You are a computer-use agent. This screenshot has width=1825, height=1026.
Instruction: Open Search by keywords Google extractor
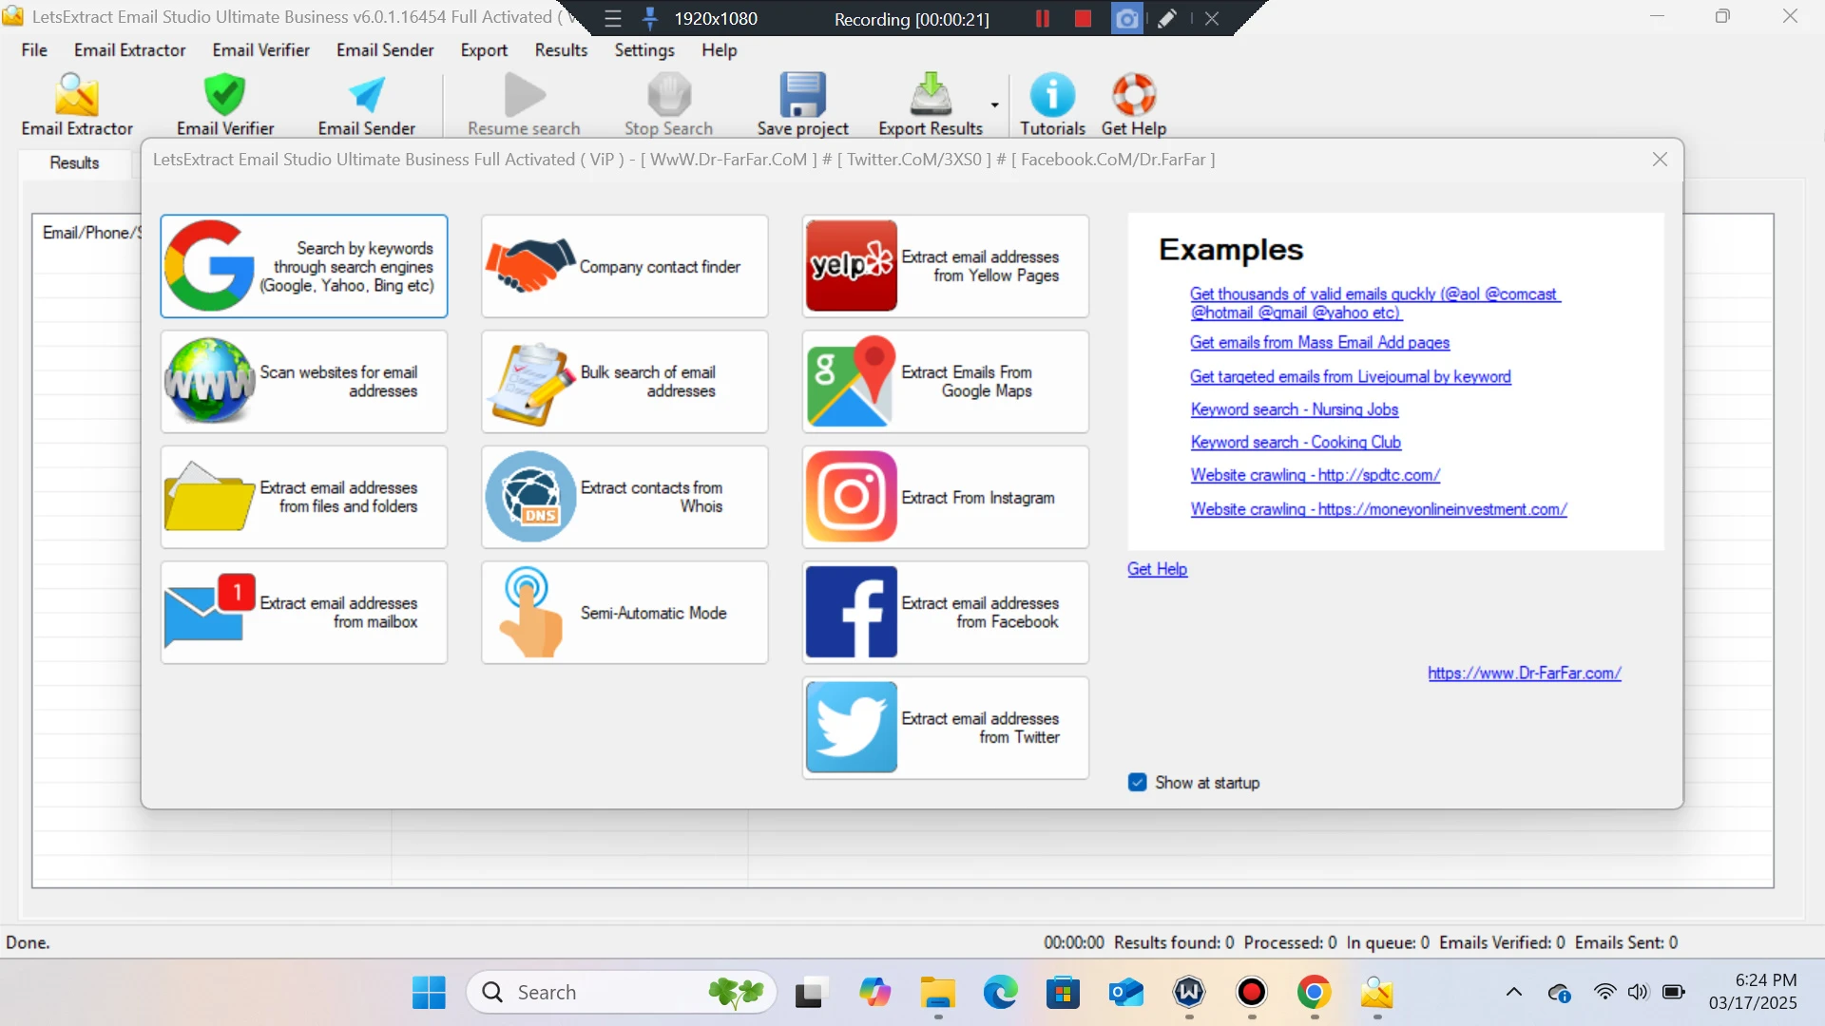(303, 266)
